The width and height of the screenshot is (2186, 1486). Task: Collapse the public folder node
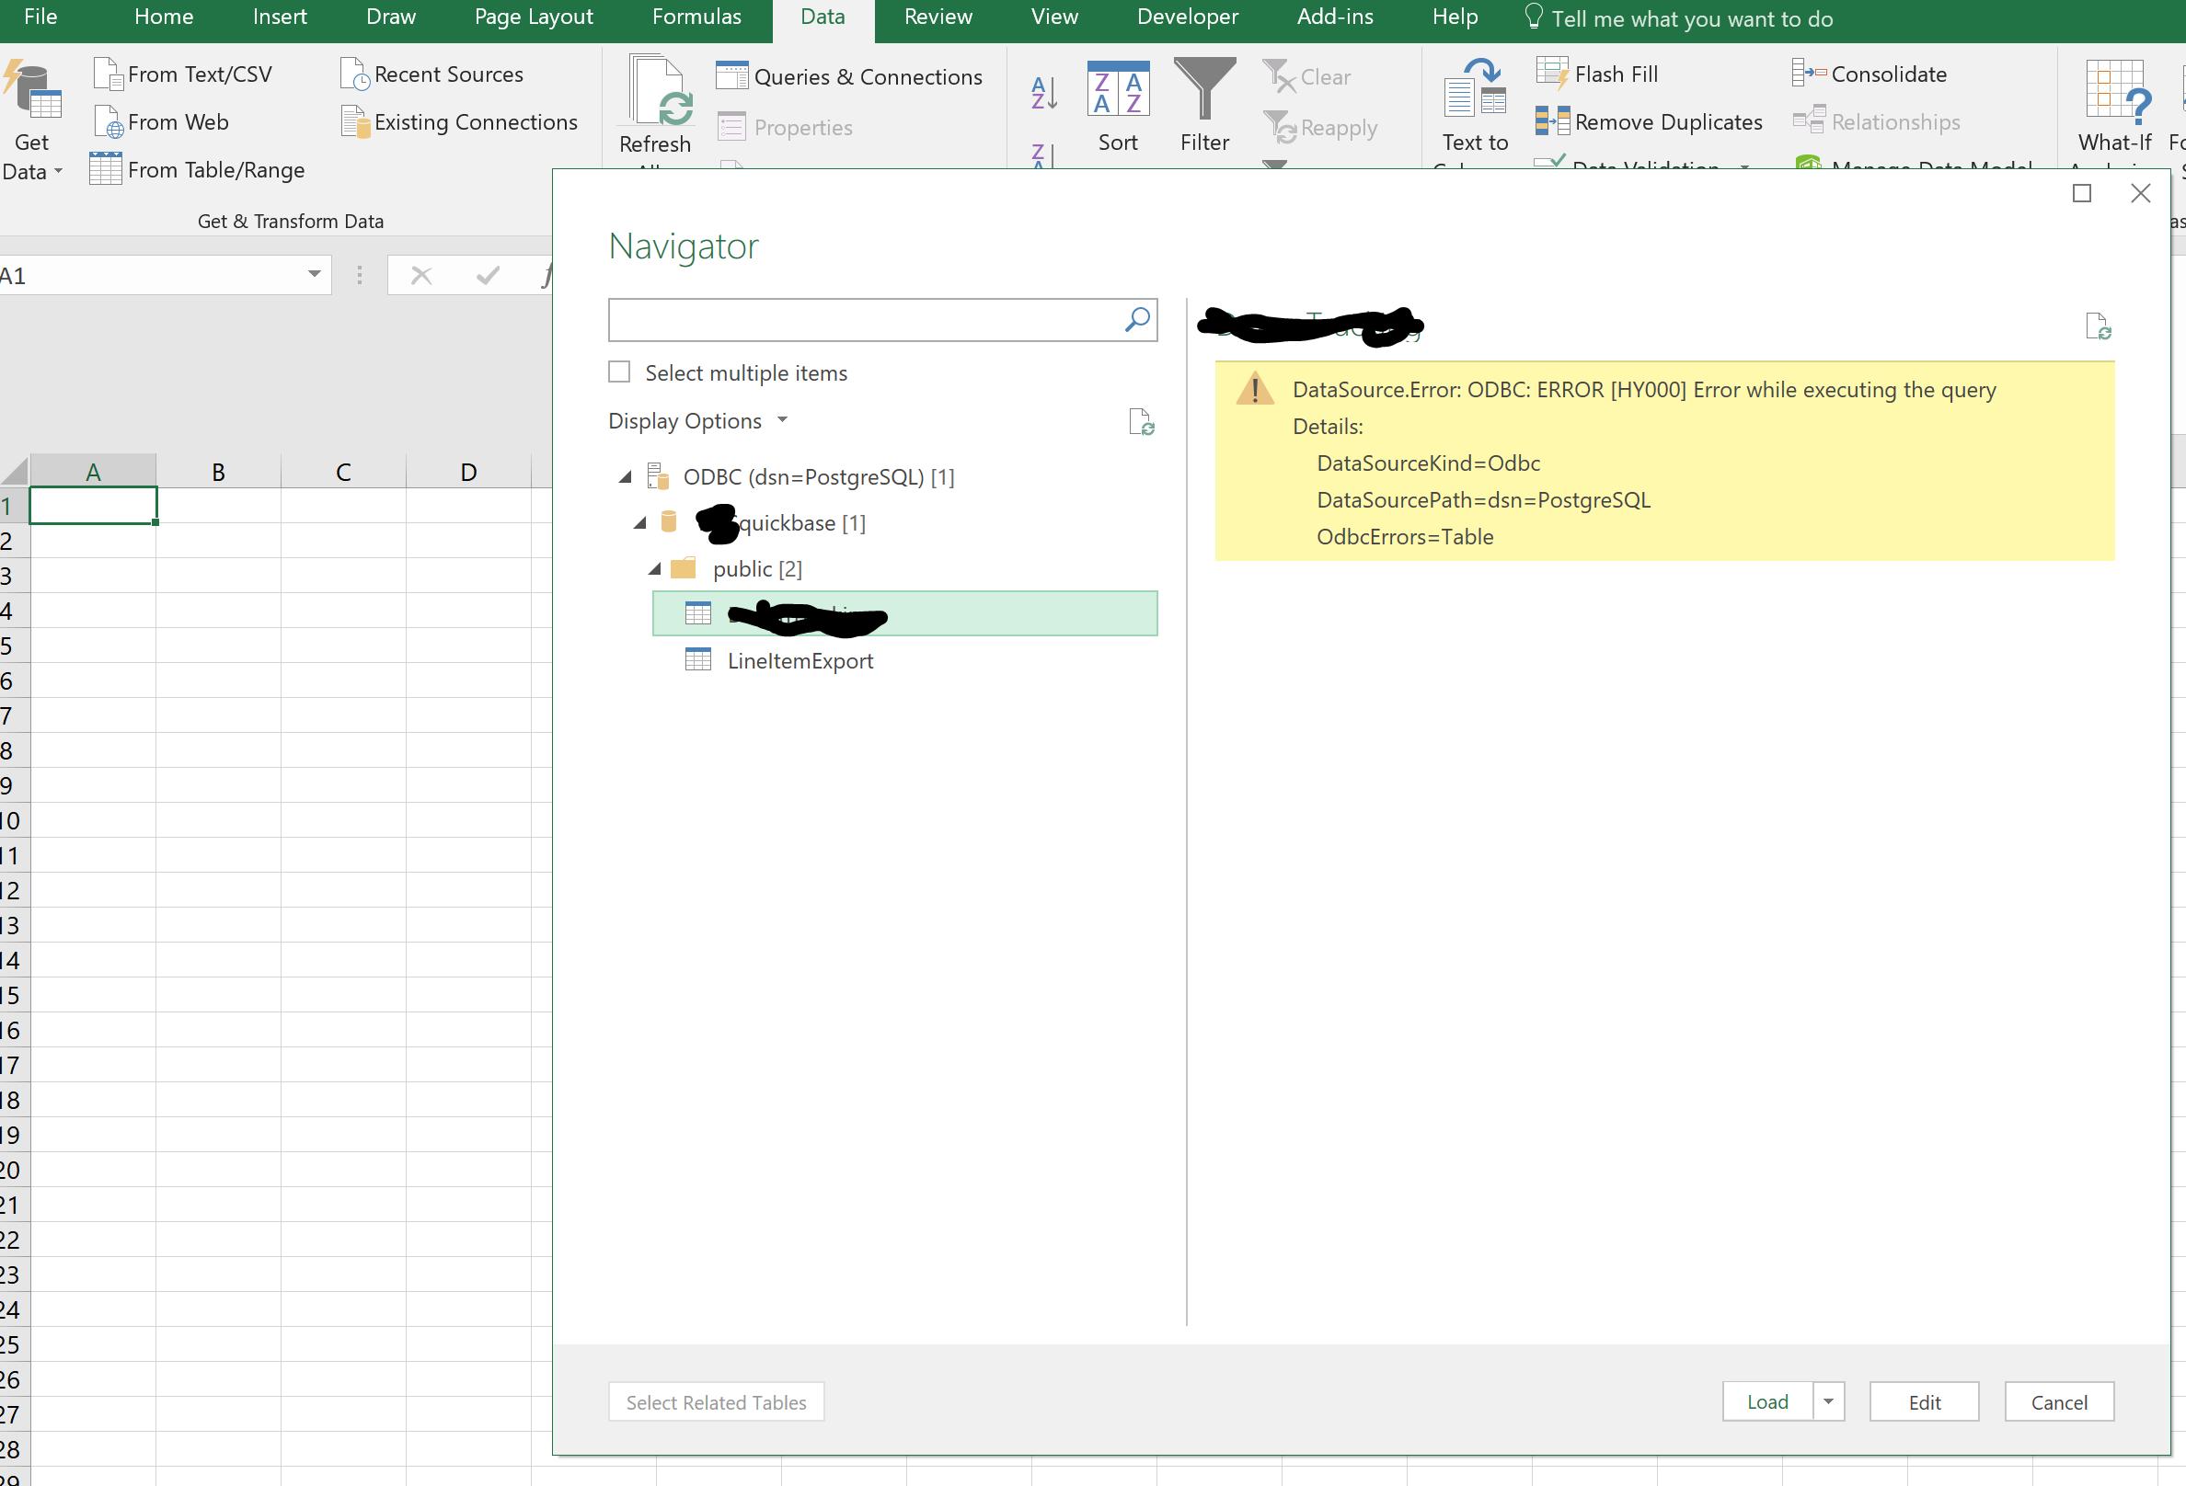pos(655,568)
